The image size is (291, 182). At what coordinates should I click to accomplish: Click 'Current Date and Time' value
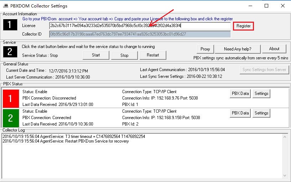(x=68, y=71)
